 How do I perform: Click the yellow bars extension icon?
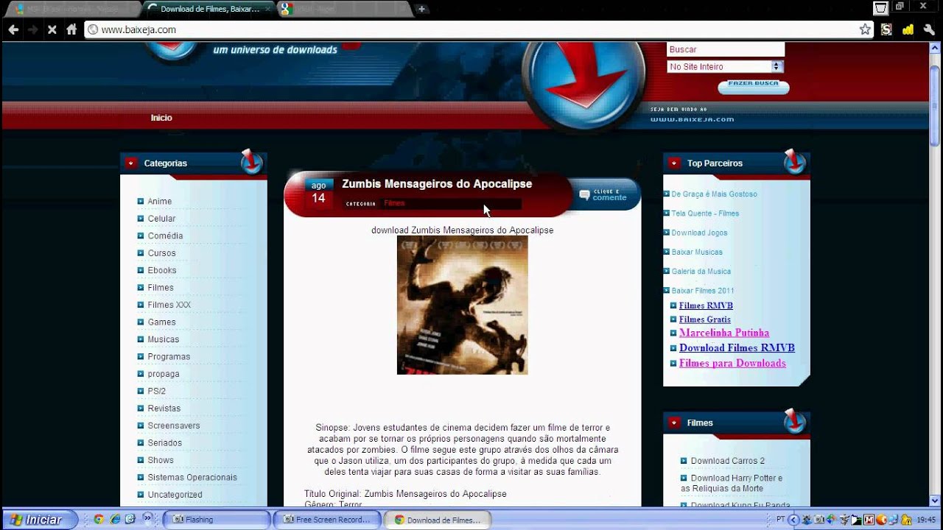click(908, 29)
